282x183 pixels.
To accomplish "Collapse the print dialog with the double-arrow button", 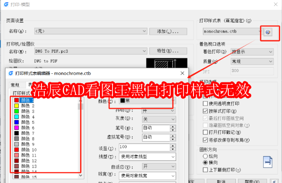I will tap(274, 181).
